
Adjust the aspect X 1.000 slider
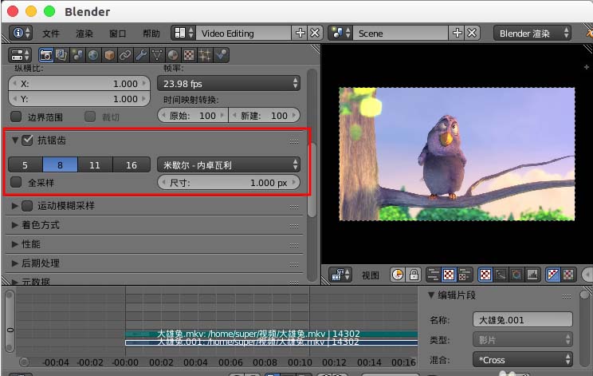(79, 84)
